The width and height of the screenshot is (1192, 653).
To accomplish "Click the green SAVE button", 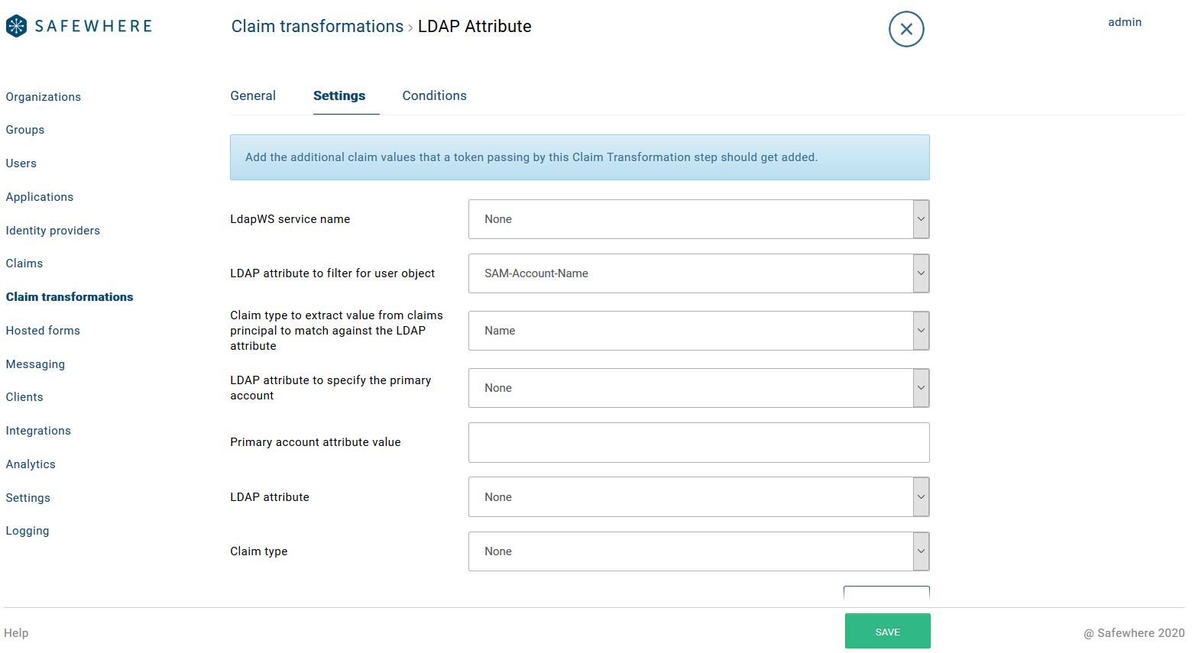I will pos(888,632).
